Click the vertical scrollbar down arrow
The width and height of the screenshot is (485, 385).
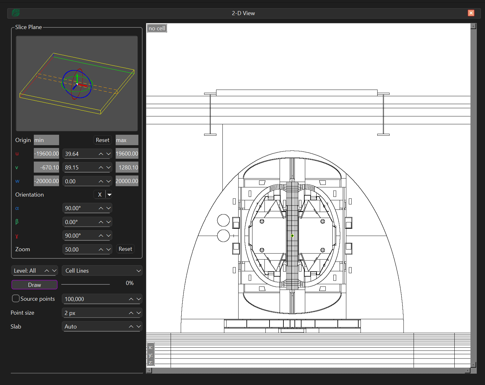click(473, 364)
